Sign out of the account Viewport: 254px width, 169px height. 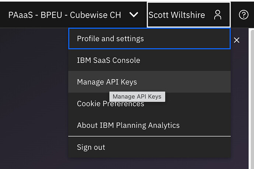(x=91, y=147)
